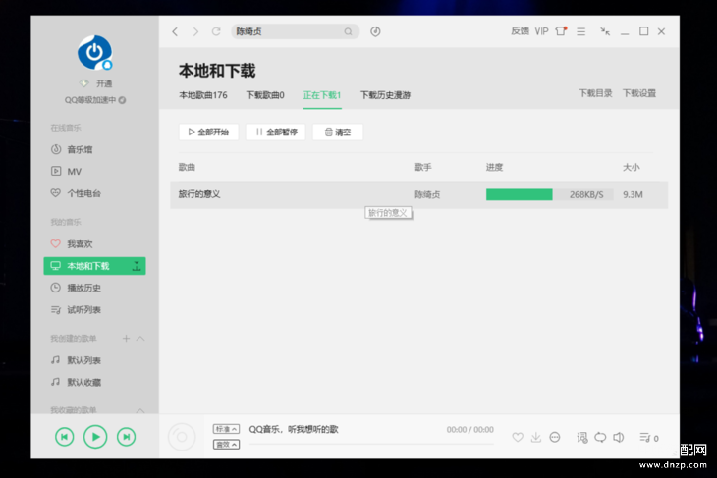Select 正在下载1 tab
The image size is (717, 478).
[x=322, y=95]
